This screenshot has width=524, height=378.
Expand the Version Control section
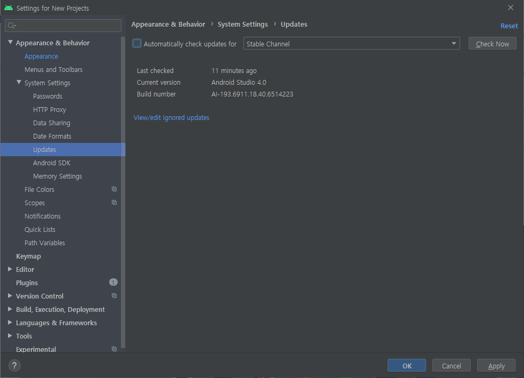click(x=10, y=296)
